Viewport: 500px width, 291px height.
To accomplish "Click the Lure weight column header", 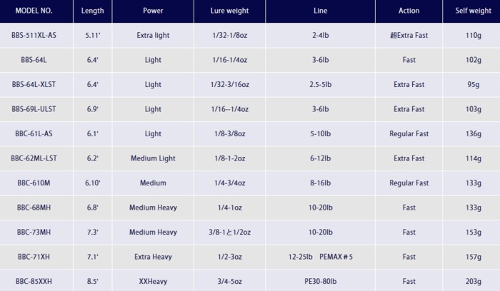I will [230, 11].
